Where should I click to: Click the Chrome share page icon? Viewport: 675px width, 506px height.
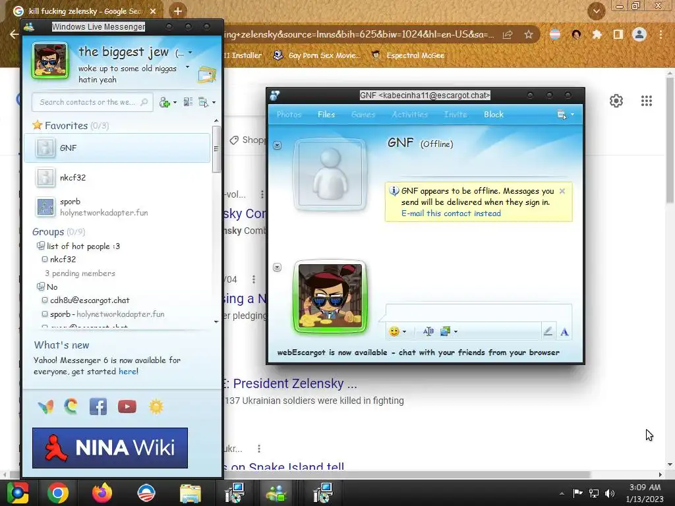point(508,34)
